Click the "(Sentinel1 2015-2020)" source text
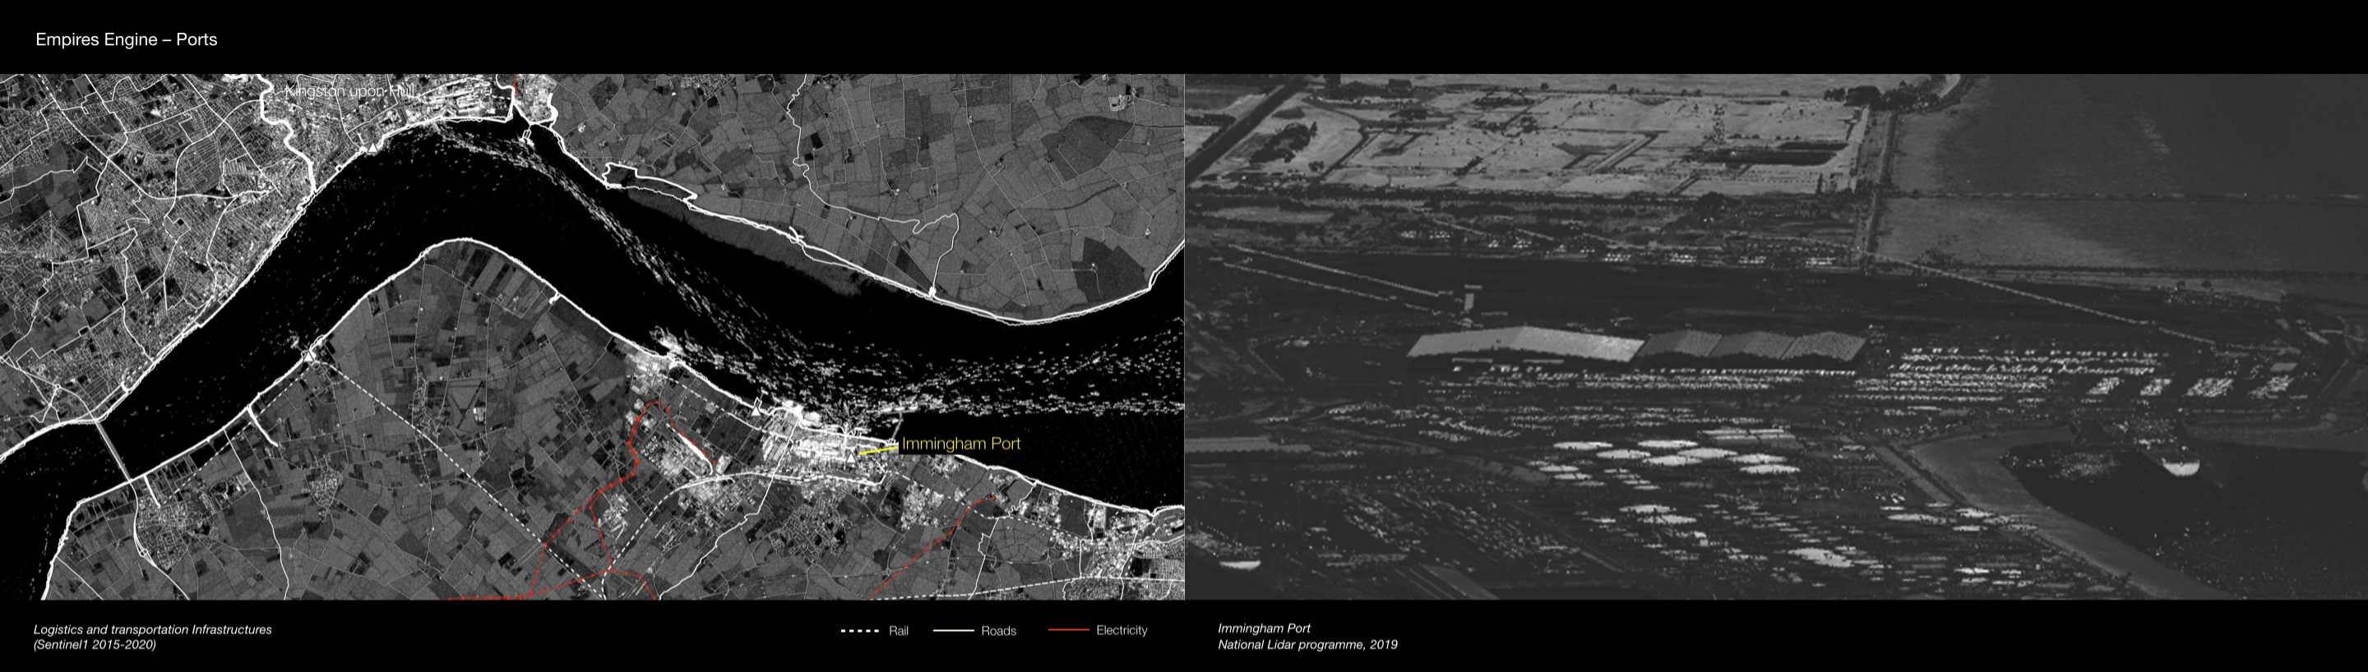Image resolution: width=2368 pixels, height=672 pixels. 95,644
